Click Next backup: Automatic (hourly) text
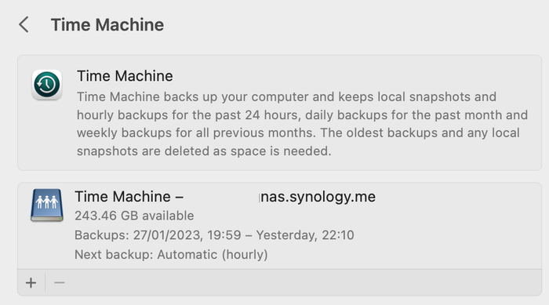The image size is (549, 305). point(171,255)
